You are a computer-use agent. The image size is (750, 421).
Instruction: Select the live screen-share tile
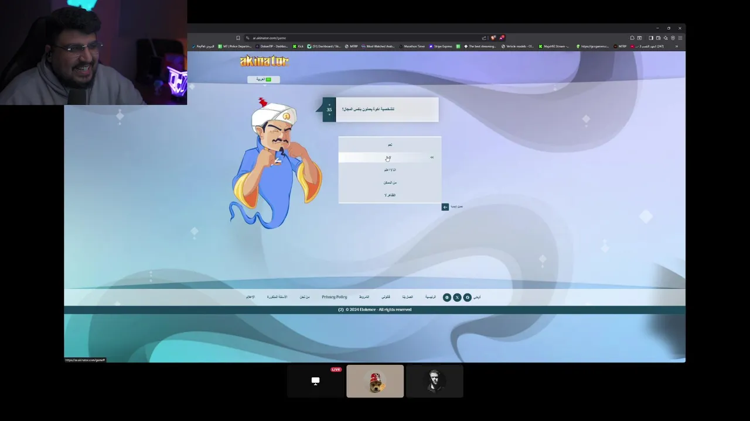click(x=315, y=381)
